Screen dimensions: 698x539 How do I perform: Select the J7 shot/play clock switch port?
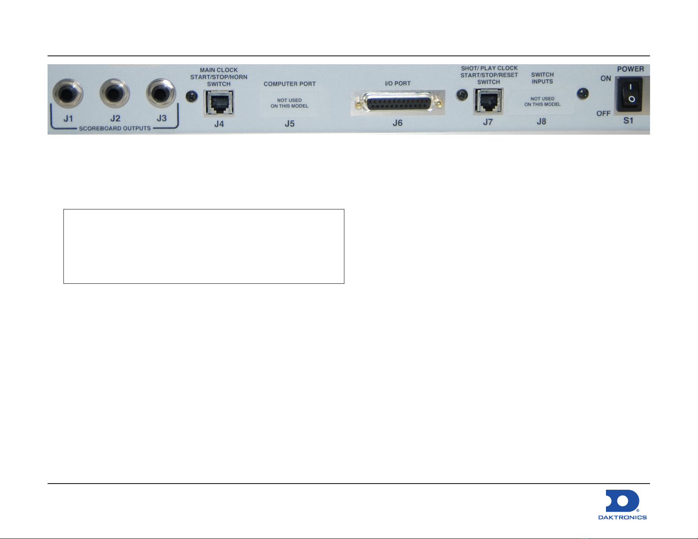[488, 101]
